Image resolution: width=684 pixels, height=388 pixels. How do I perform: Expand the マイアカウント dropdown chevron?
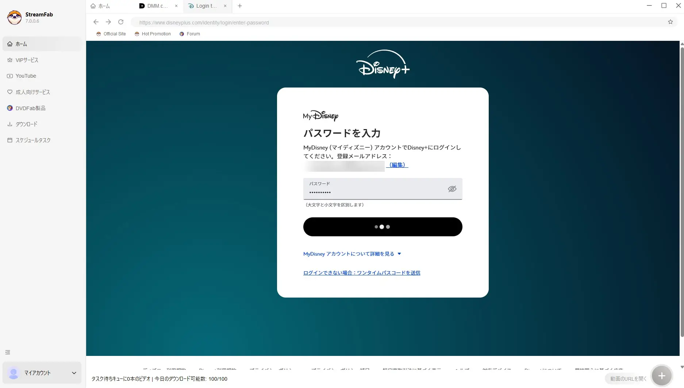[x=74, y=373]
